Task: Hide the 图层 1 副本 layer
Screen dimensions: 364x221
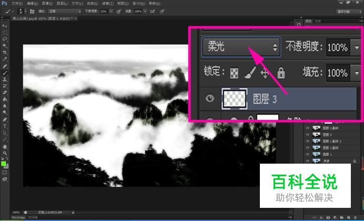Action: (x=308, y=148)
